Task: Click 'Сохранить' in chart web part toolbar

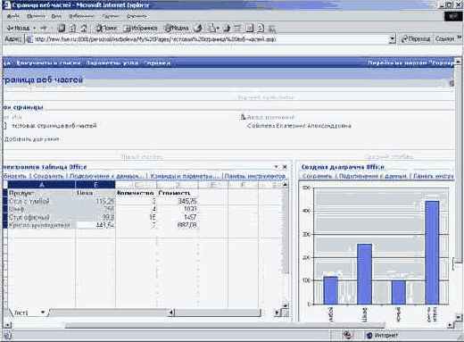Action: (x=317, y=176)
